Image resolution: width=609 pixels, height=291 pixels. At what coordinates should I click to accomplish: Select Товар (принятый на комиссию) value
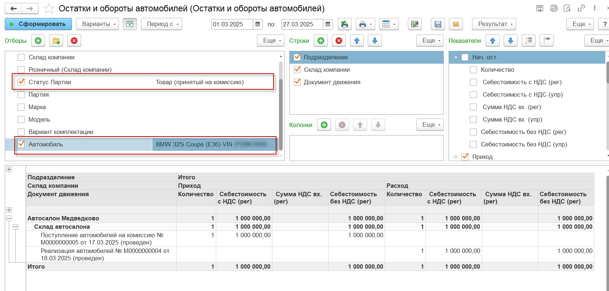(200, 82)
